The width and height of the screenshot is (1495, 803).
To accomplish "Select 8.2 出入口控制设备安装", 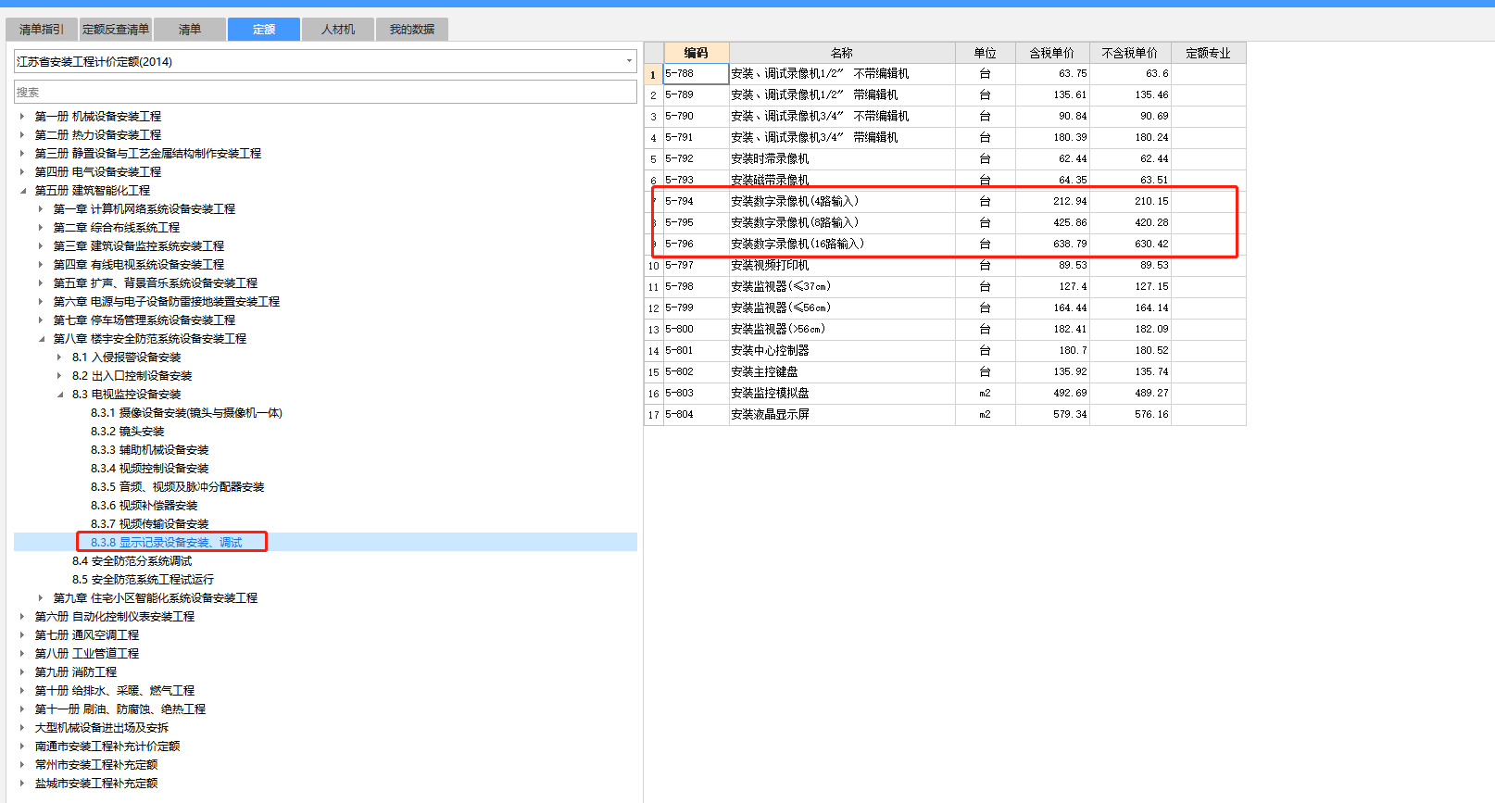I will pyautogui.click(x=132, y=376).
